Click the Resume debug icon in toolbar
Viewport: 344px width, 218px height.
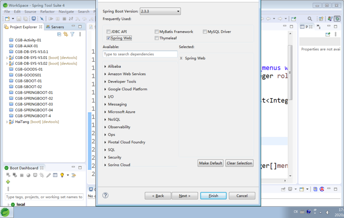51,19
